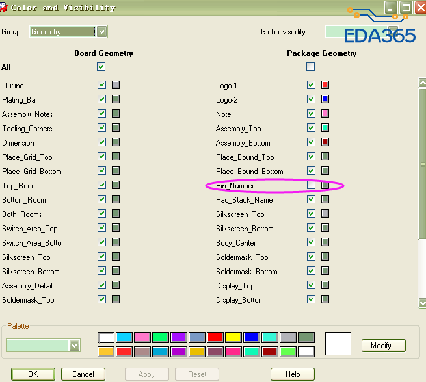The image size is (426, 382).
Task: Click the Tooling_Corners color box
Action: click(x=116, y=128)
